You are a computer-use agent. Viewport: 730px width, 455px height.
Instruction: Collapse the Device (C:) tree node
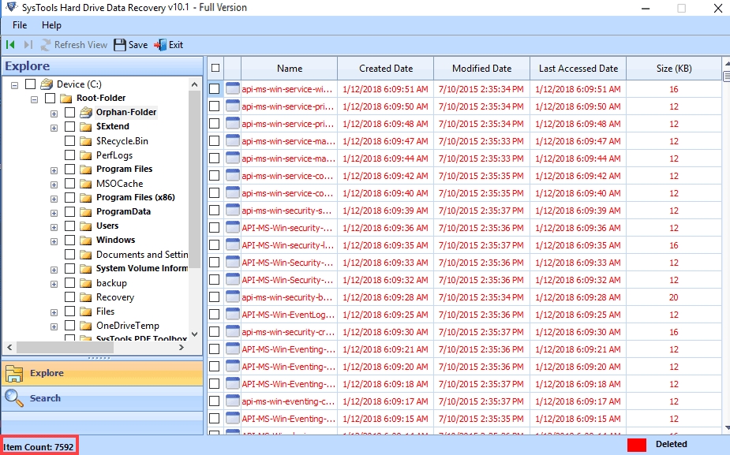(15, 84)
